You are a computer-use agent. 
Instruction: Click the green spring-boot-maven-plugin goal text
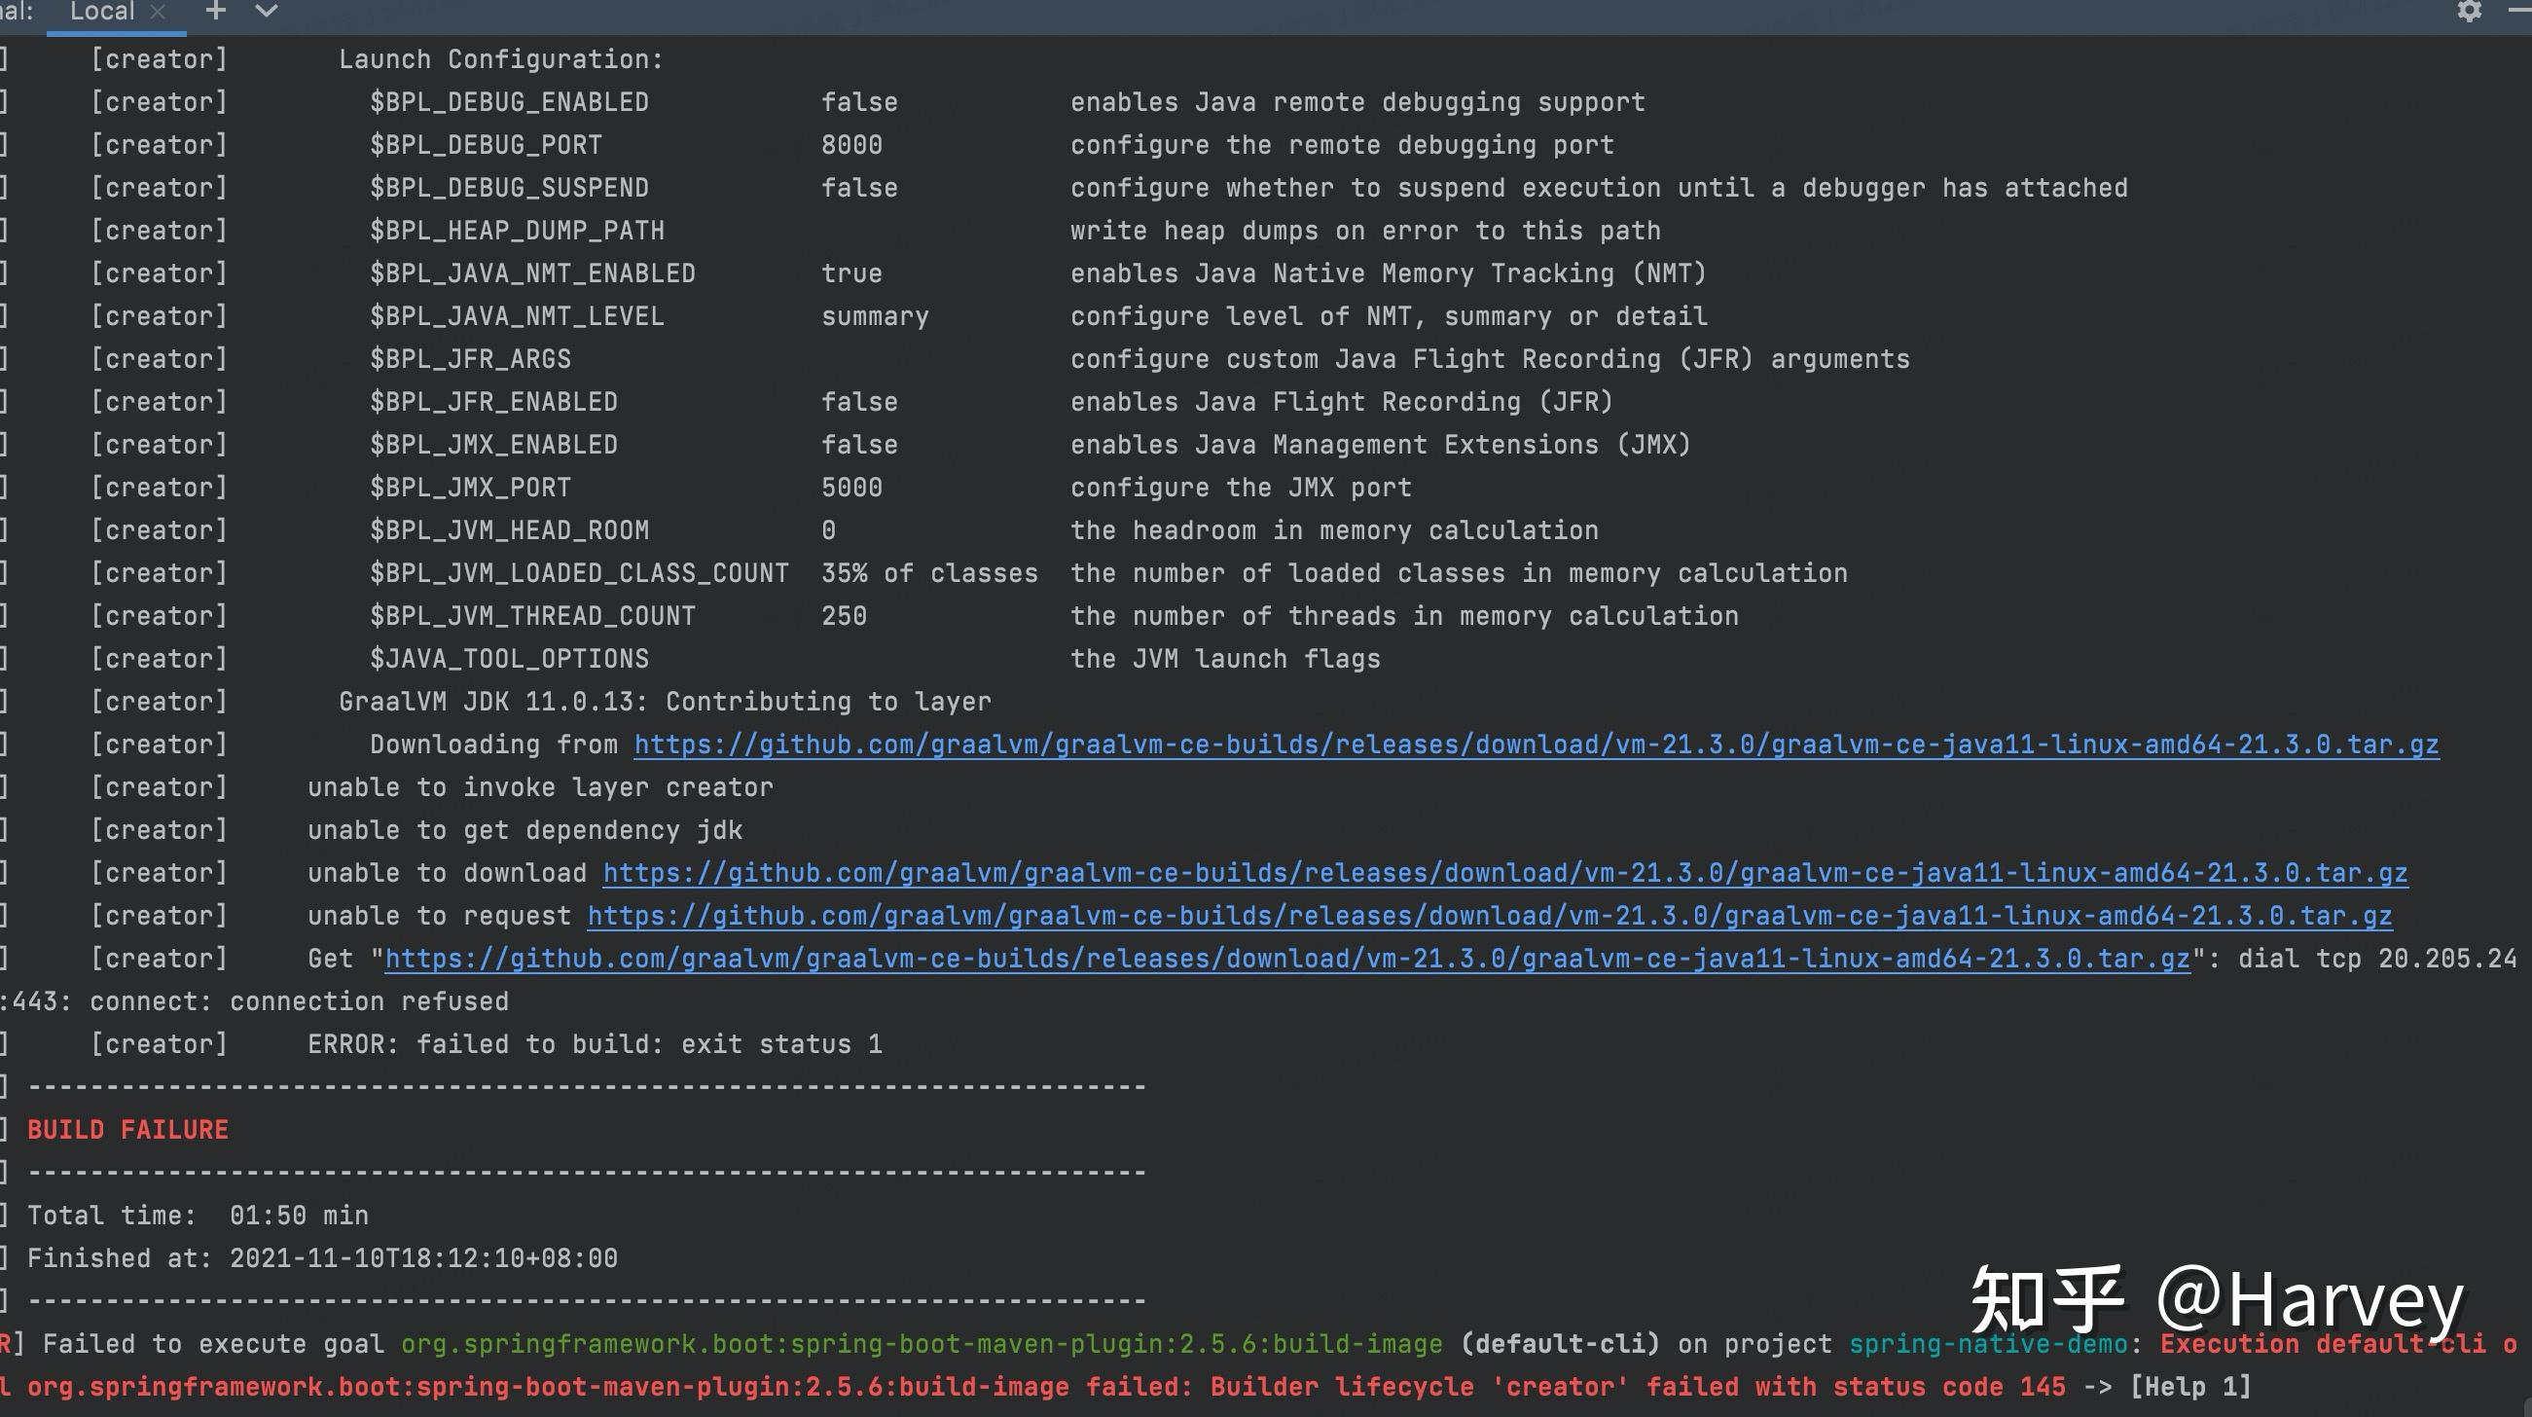click(921, 1344)
